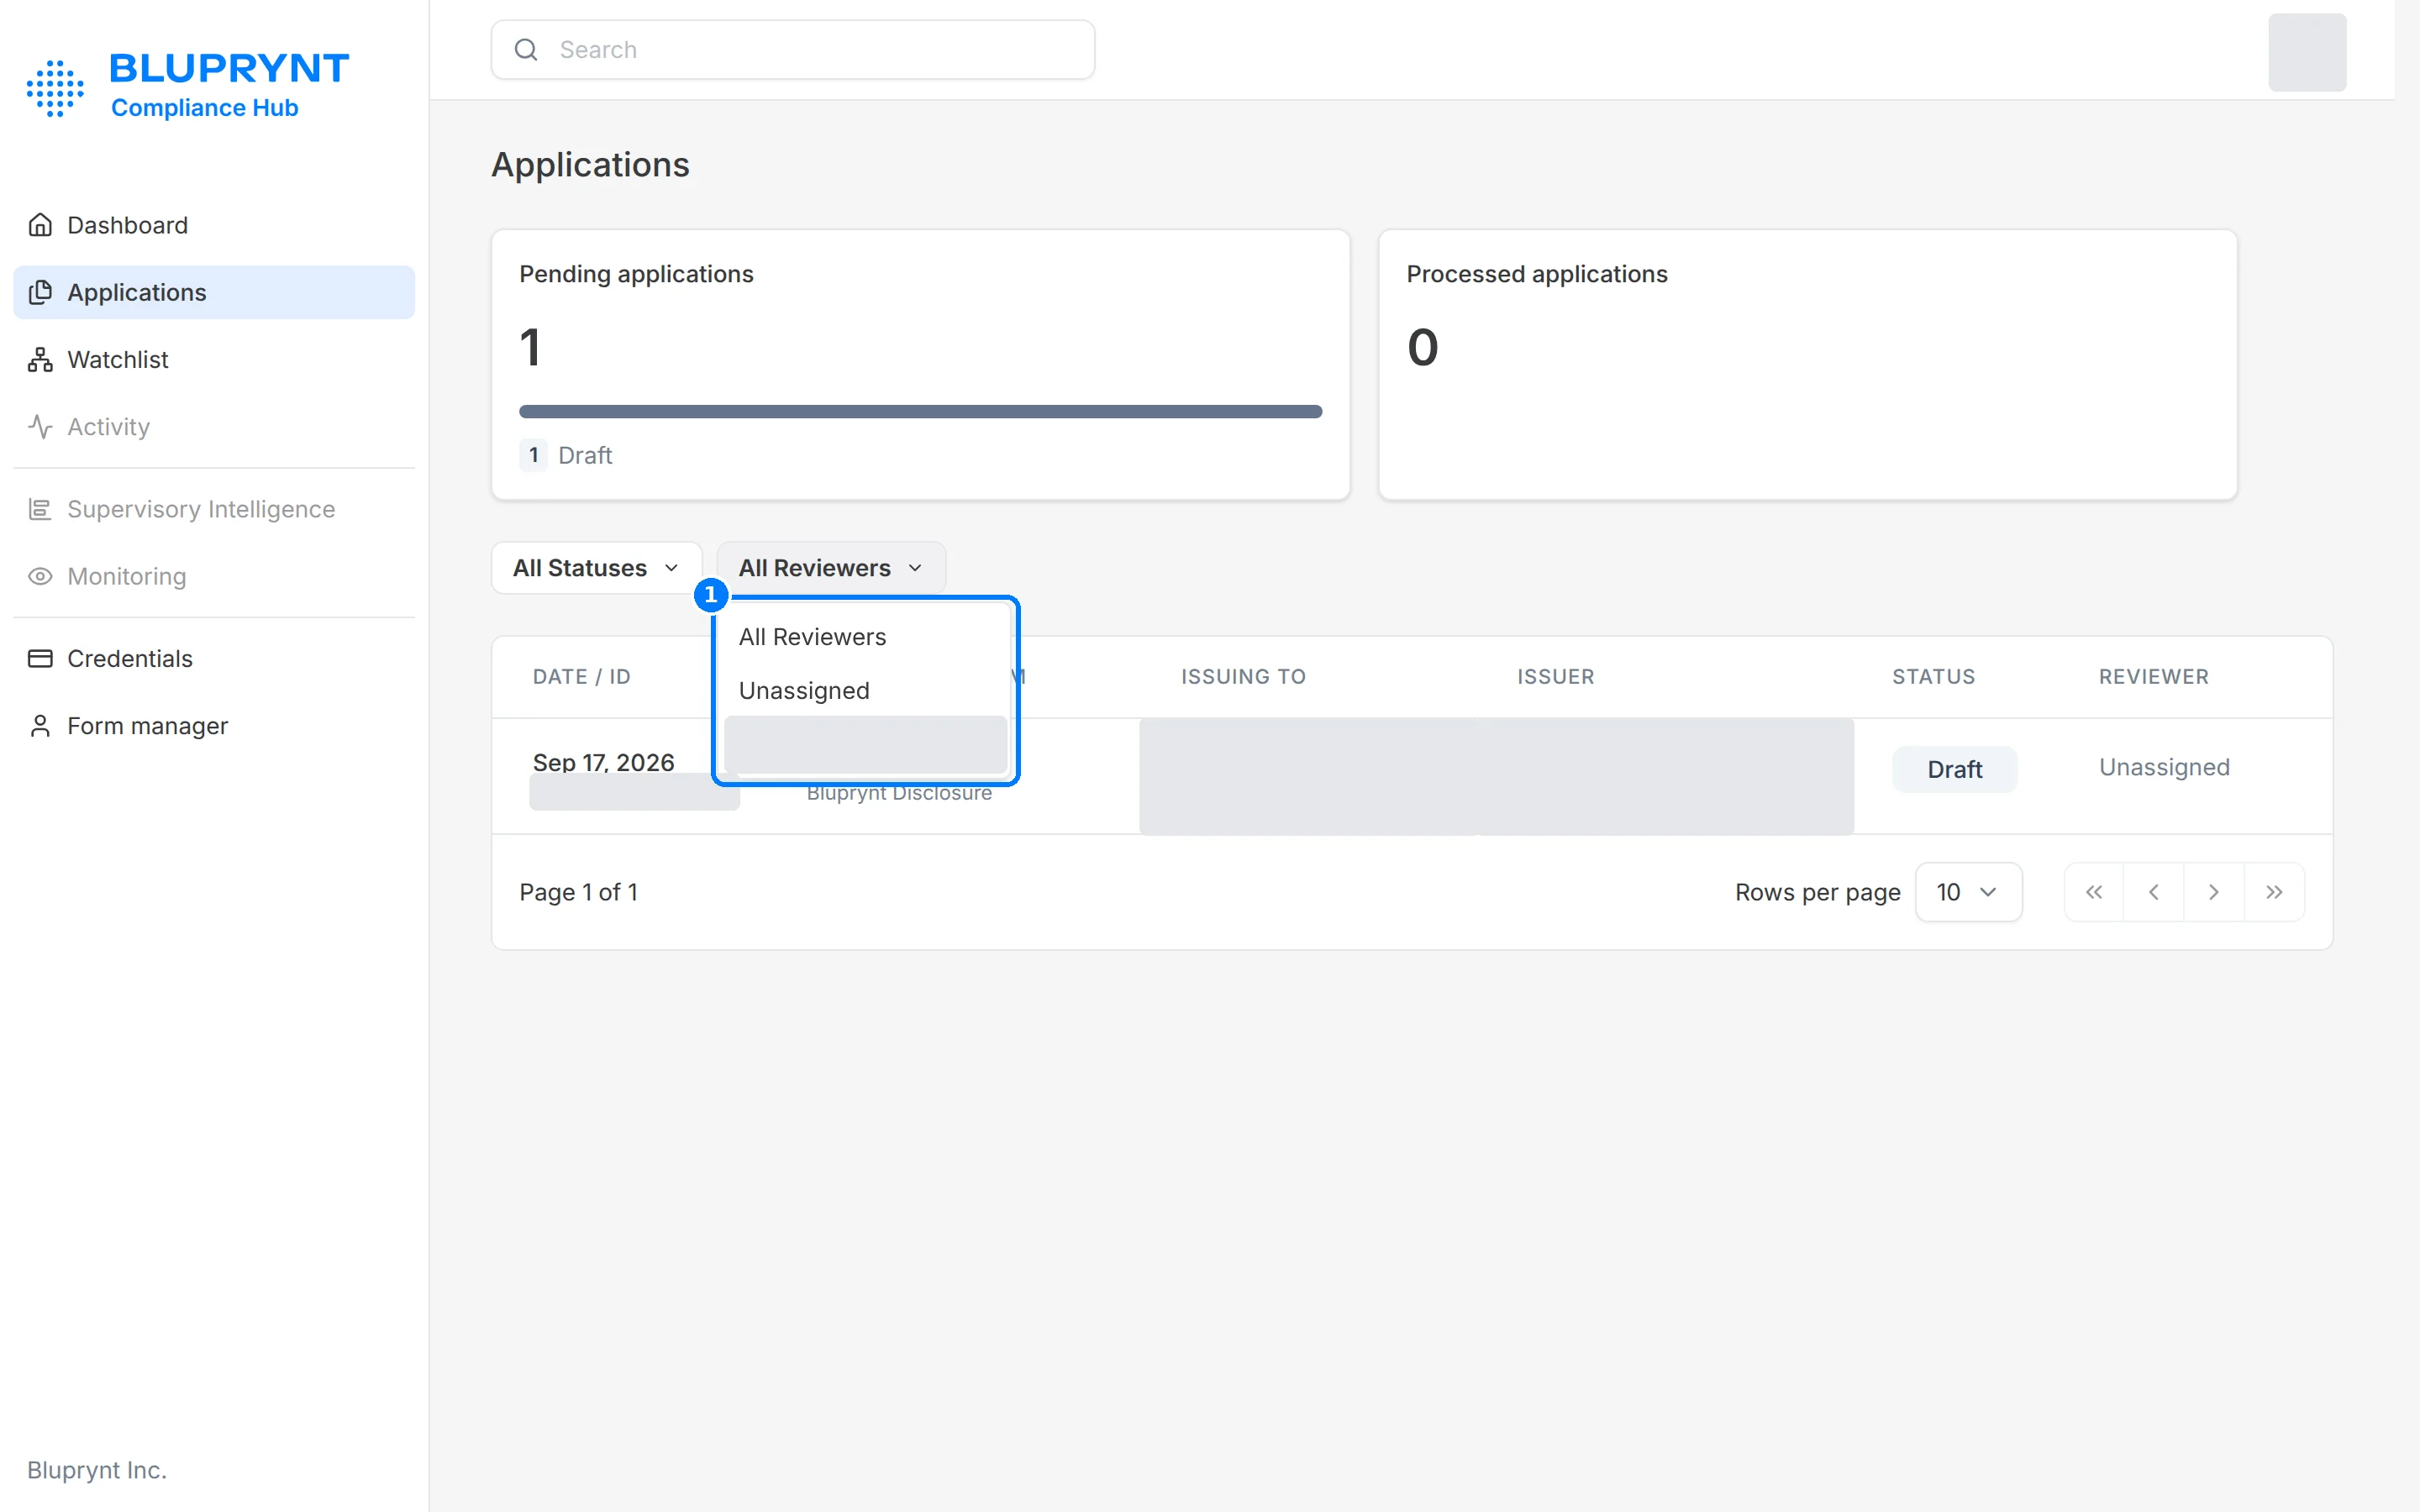The image size is (2420, 1512).
Task: Collapse the All Reviewers dropdown
Action: [831, 568]
